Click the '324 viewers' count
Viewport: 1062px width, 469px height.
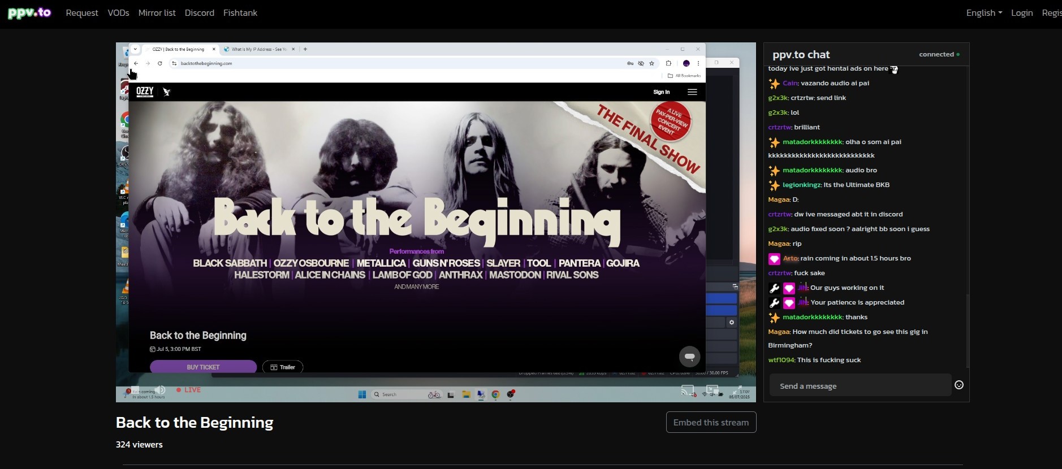point(139,445)
